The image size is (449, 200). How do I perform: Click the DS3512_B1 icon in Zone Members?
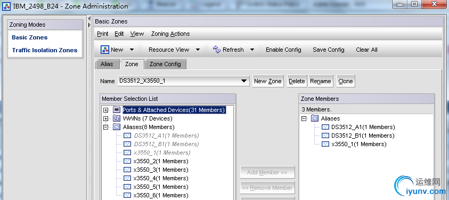coord(325,135)
